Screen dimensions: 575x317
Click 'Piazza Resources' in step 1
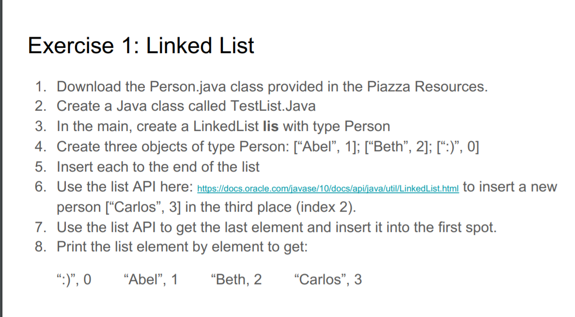[427, 86]
